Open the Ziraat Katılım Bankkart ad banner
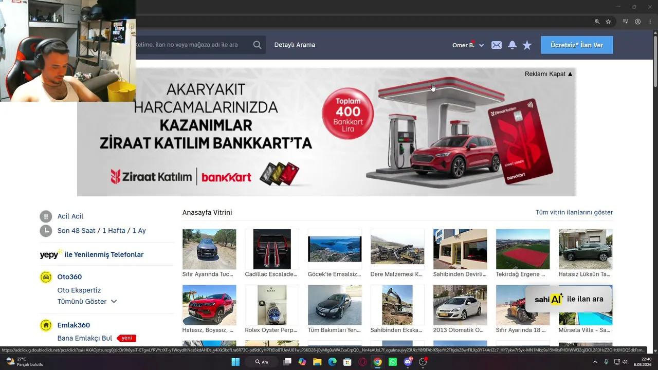Viewport: 658px width, 370px height. [326, 132]
